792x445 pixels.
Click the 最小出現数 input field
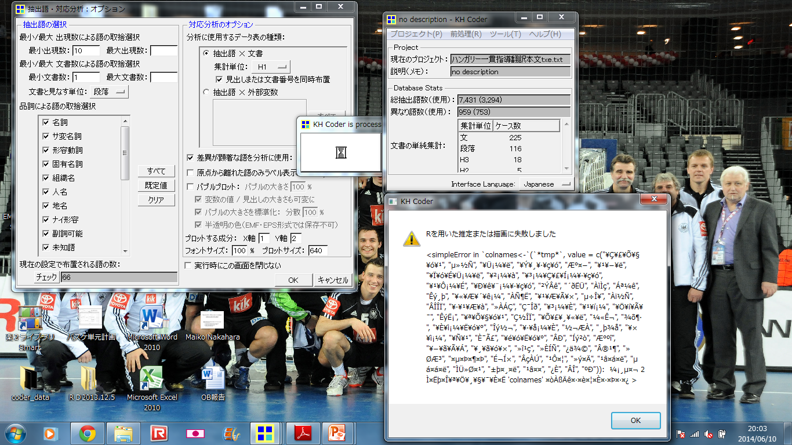click(x=86, y=51)
